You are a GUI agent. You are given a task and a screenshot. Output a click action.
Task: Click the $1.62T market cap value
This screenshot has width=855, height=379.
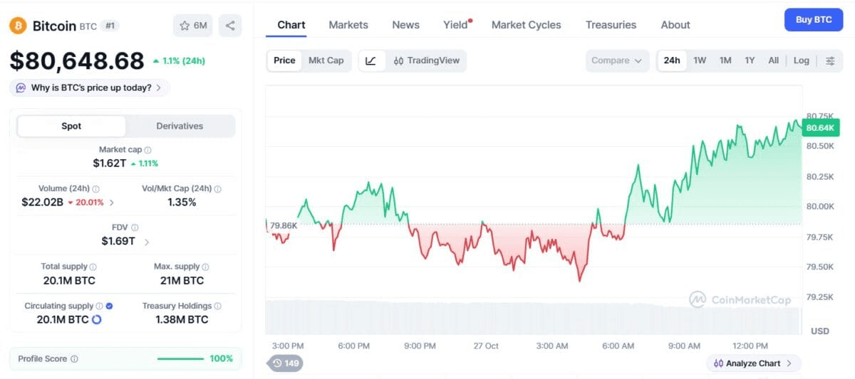110,164
